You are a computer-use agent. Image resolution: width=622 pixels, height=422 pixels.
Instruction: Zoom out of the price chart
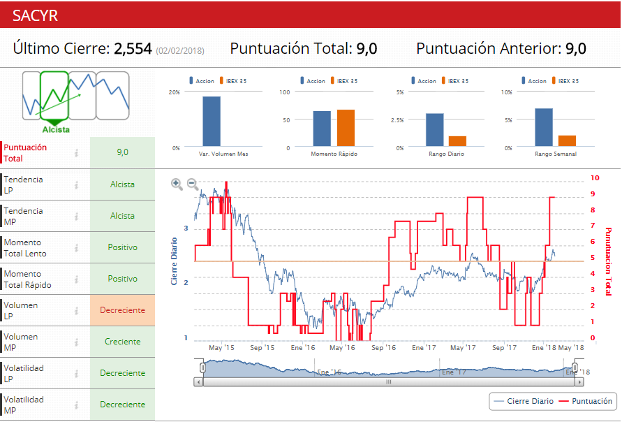tap(193, 184)
